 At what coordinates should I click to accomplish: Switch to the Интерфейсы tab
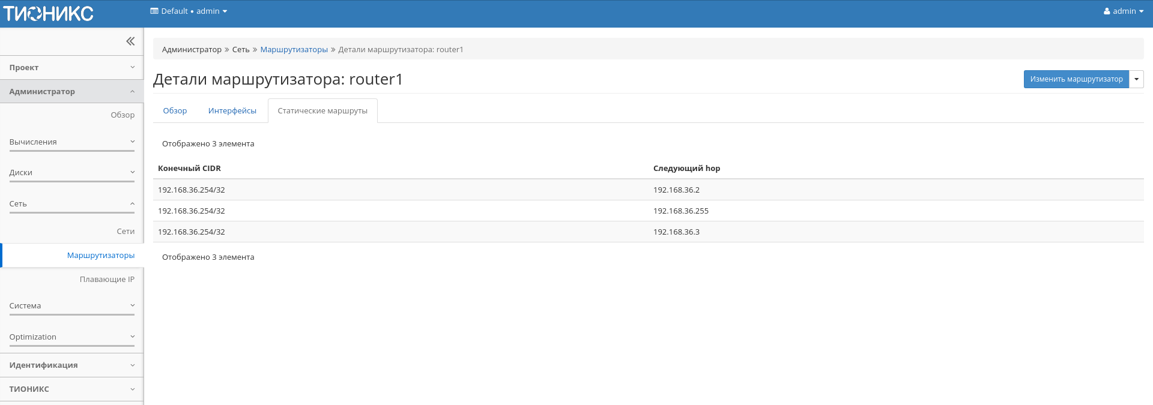pos(232,111)
